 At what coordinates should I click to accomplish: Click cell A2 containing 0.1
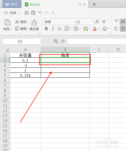click(x=25, y=60)
